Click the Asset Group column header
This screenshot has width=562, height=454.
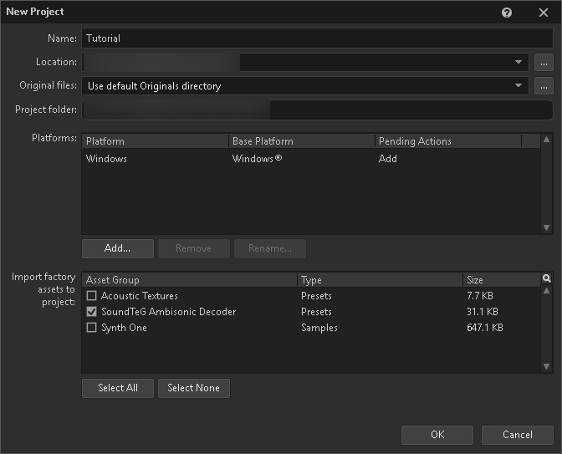click(190, 280)
